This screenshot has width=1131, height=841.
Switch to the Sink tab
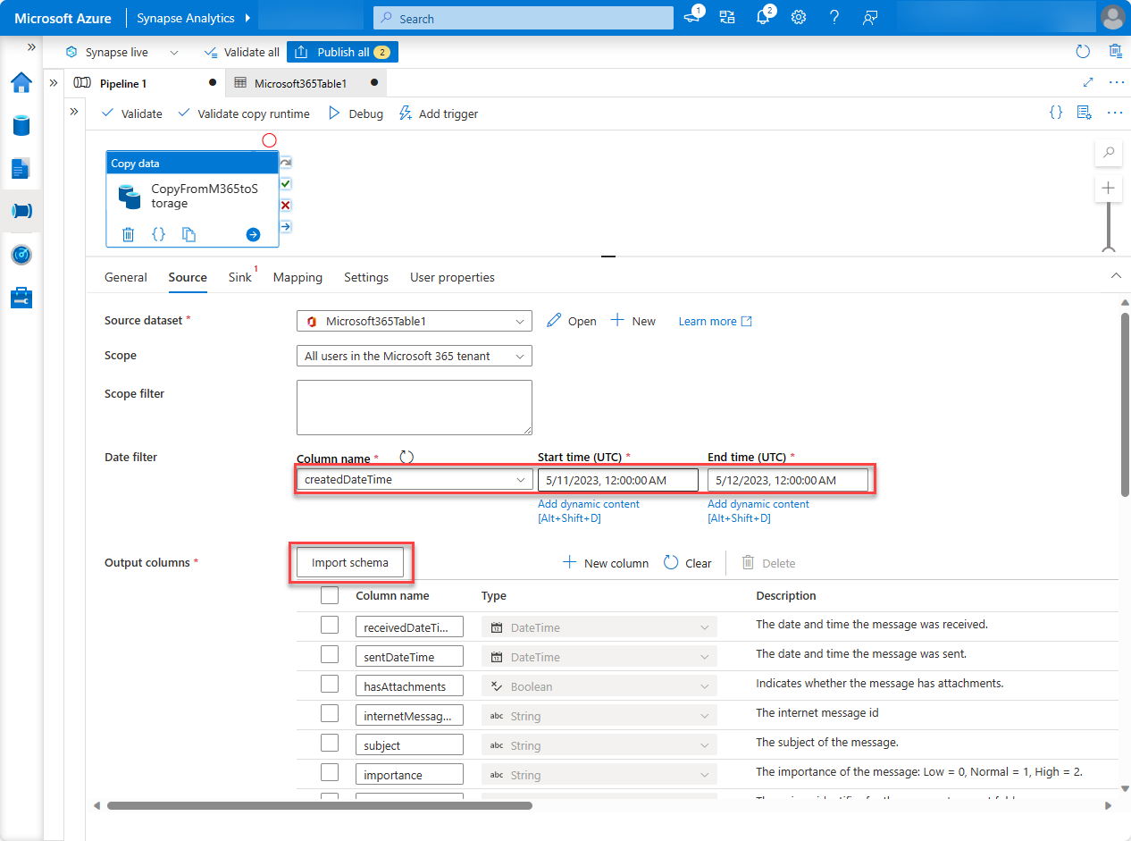pyautogui.click(x=239, y=277)
